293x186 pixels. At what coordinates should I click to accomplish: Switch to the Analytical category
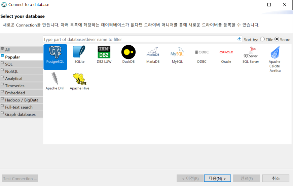coord(22,78)
